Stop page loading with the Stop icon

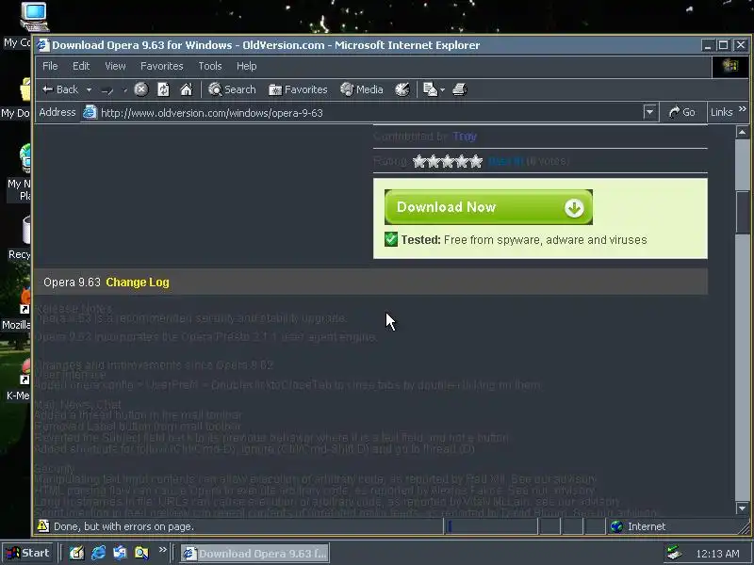(140, 89)
